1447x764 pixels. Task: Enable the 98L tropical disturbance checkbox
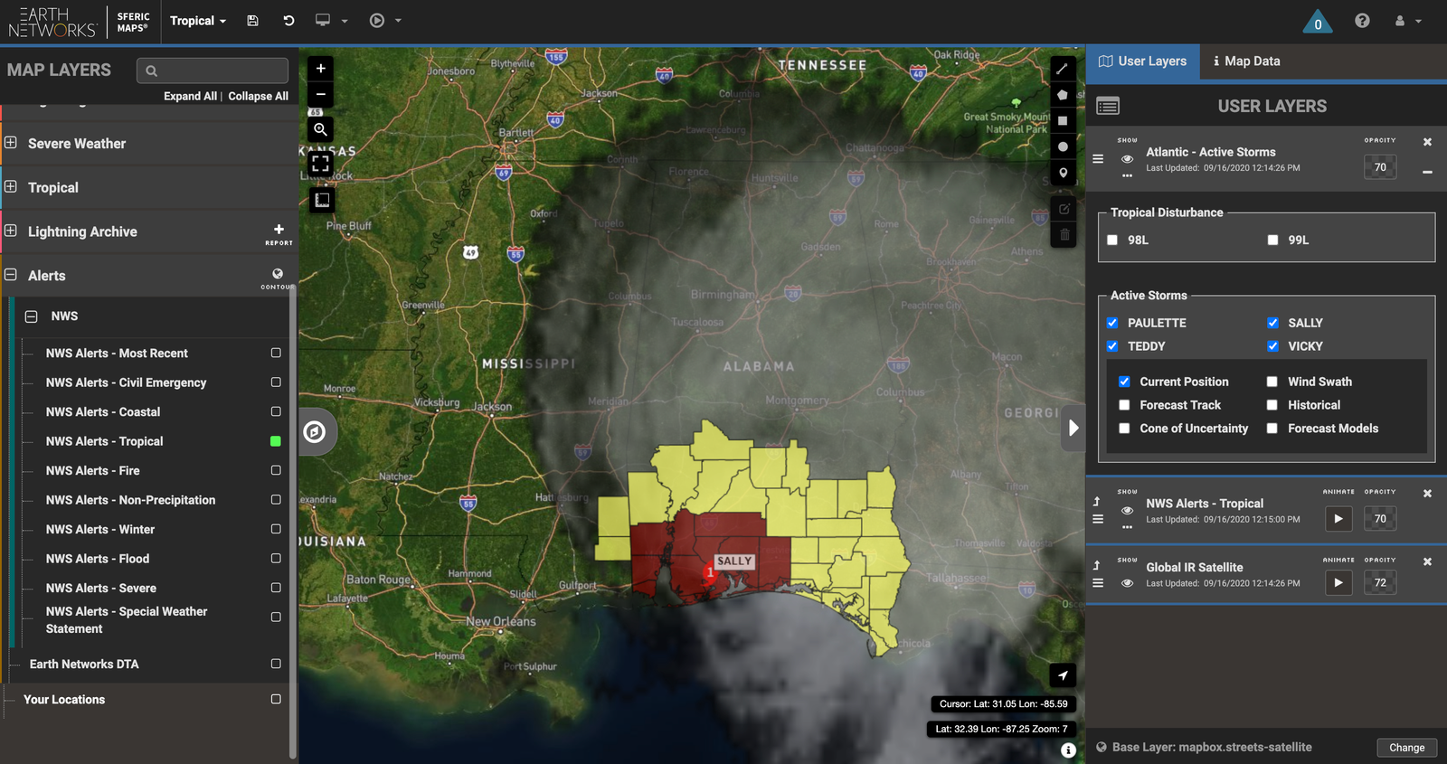[1112, 240]
